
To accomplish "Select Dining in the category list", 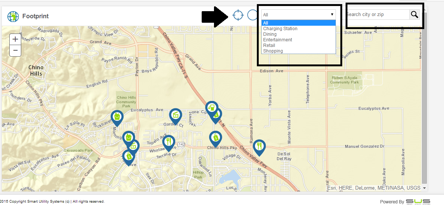I will tap(270, 34).
